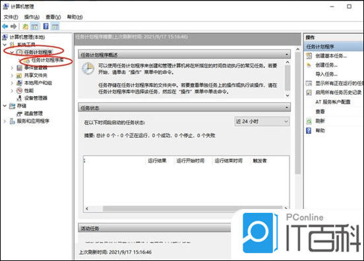Click 创建基本任务... in the actions pane
364x261 pixels.
tap(331, 56)
